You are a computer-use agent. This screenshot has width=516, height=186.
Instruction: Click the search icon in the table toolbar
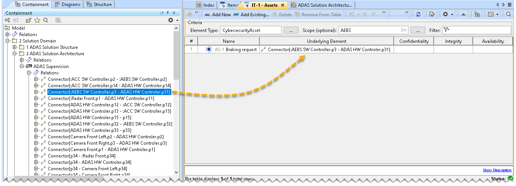[508, 14]
